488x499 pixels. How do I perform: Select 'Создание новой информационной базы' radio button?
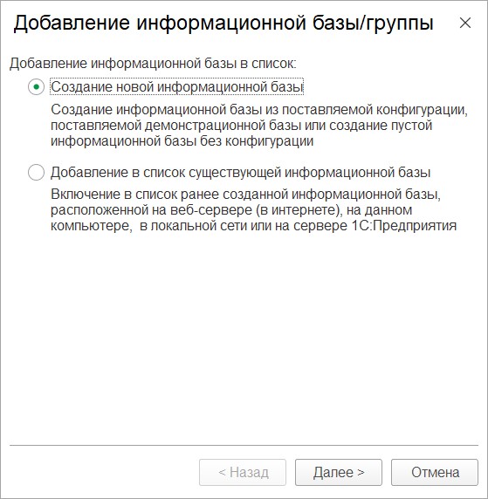(x=36, y=87)
